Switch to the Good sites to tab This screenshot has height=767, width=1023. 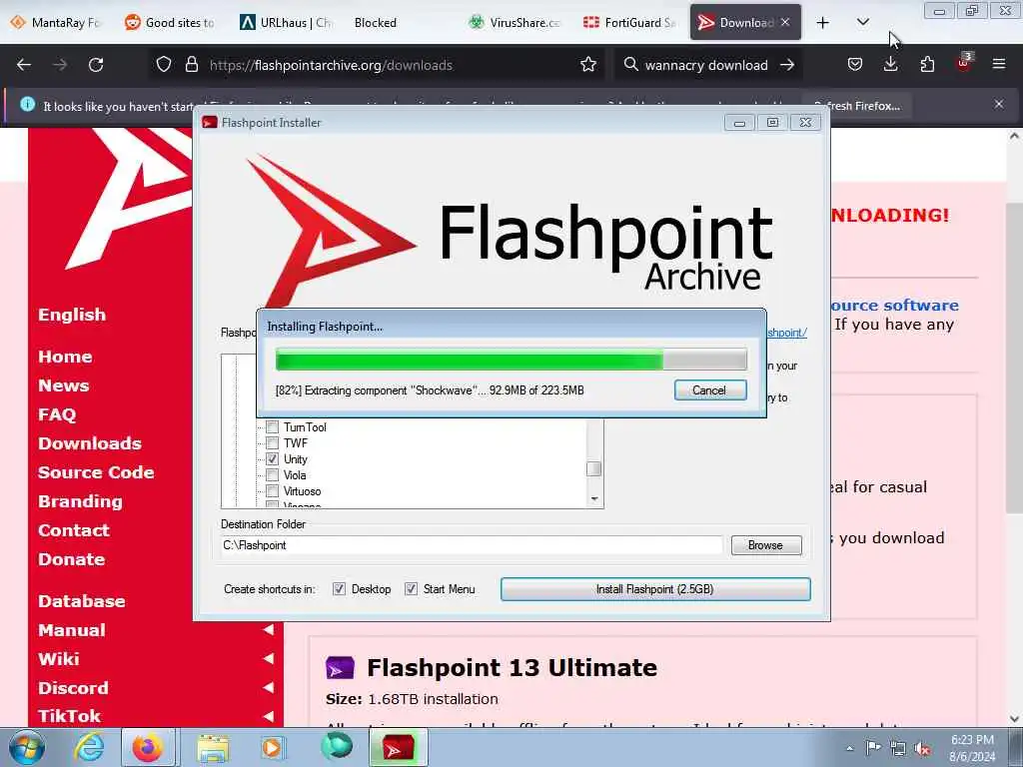pos(171,23)
